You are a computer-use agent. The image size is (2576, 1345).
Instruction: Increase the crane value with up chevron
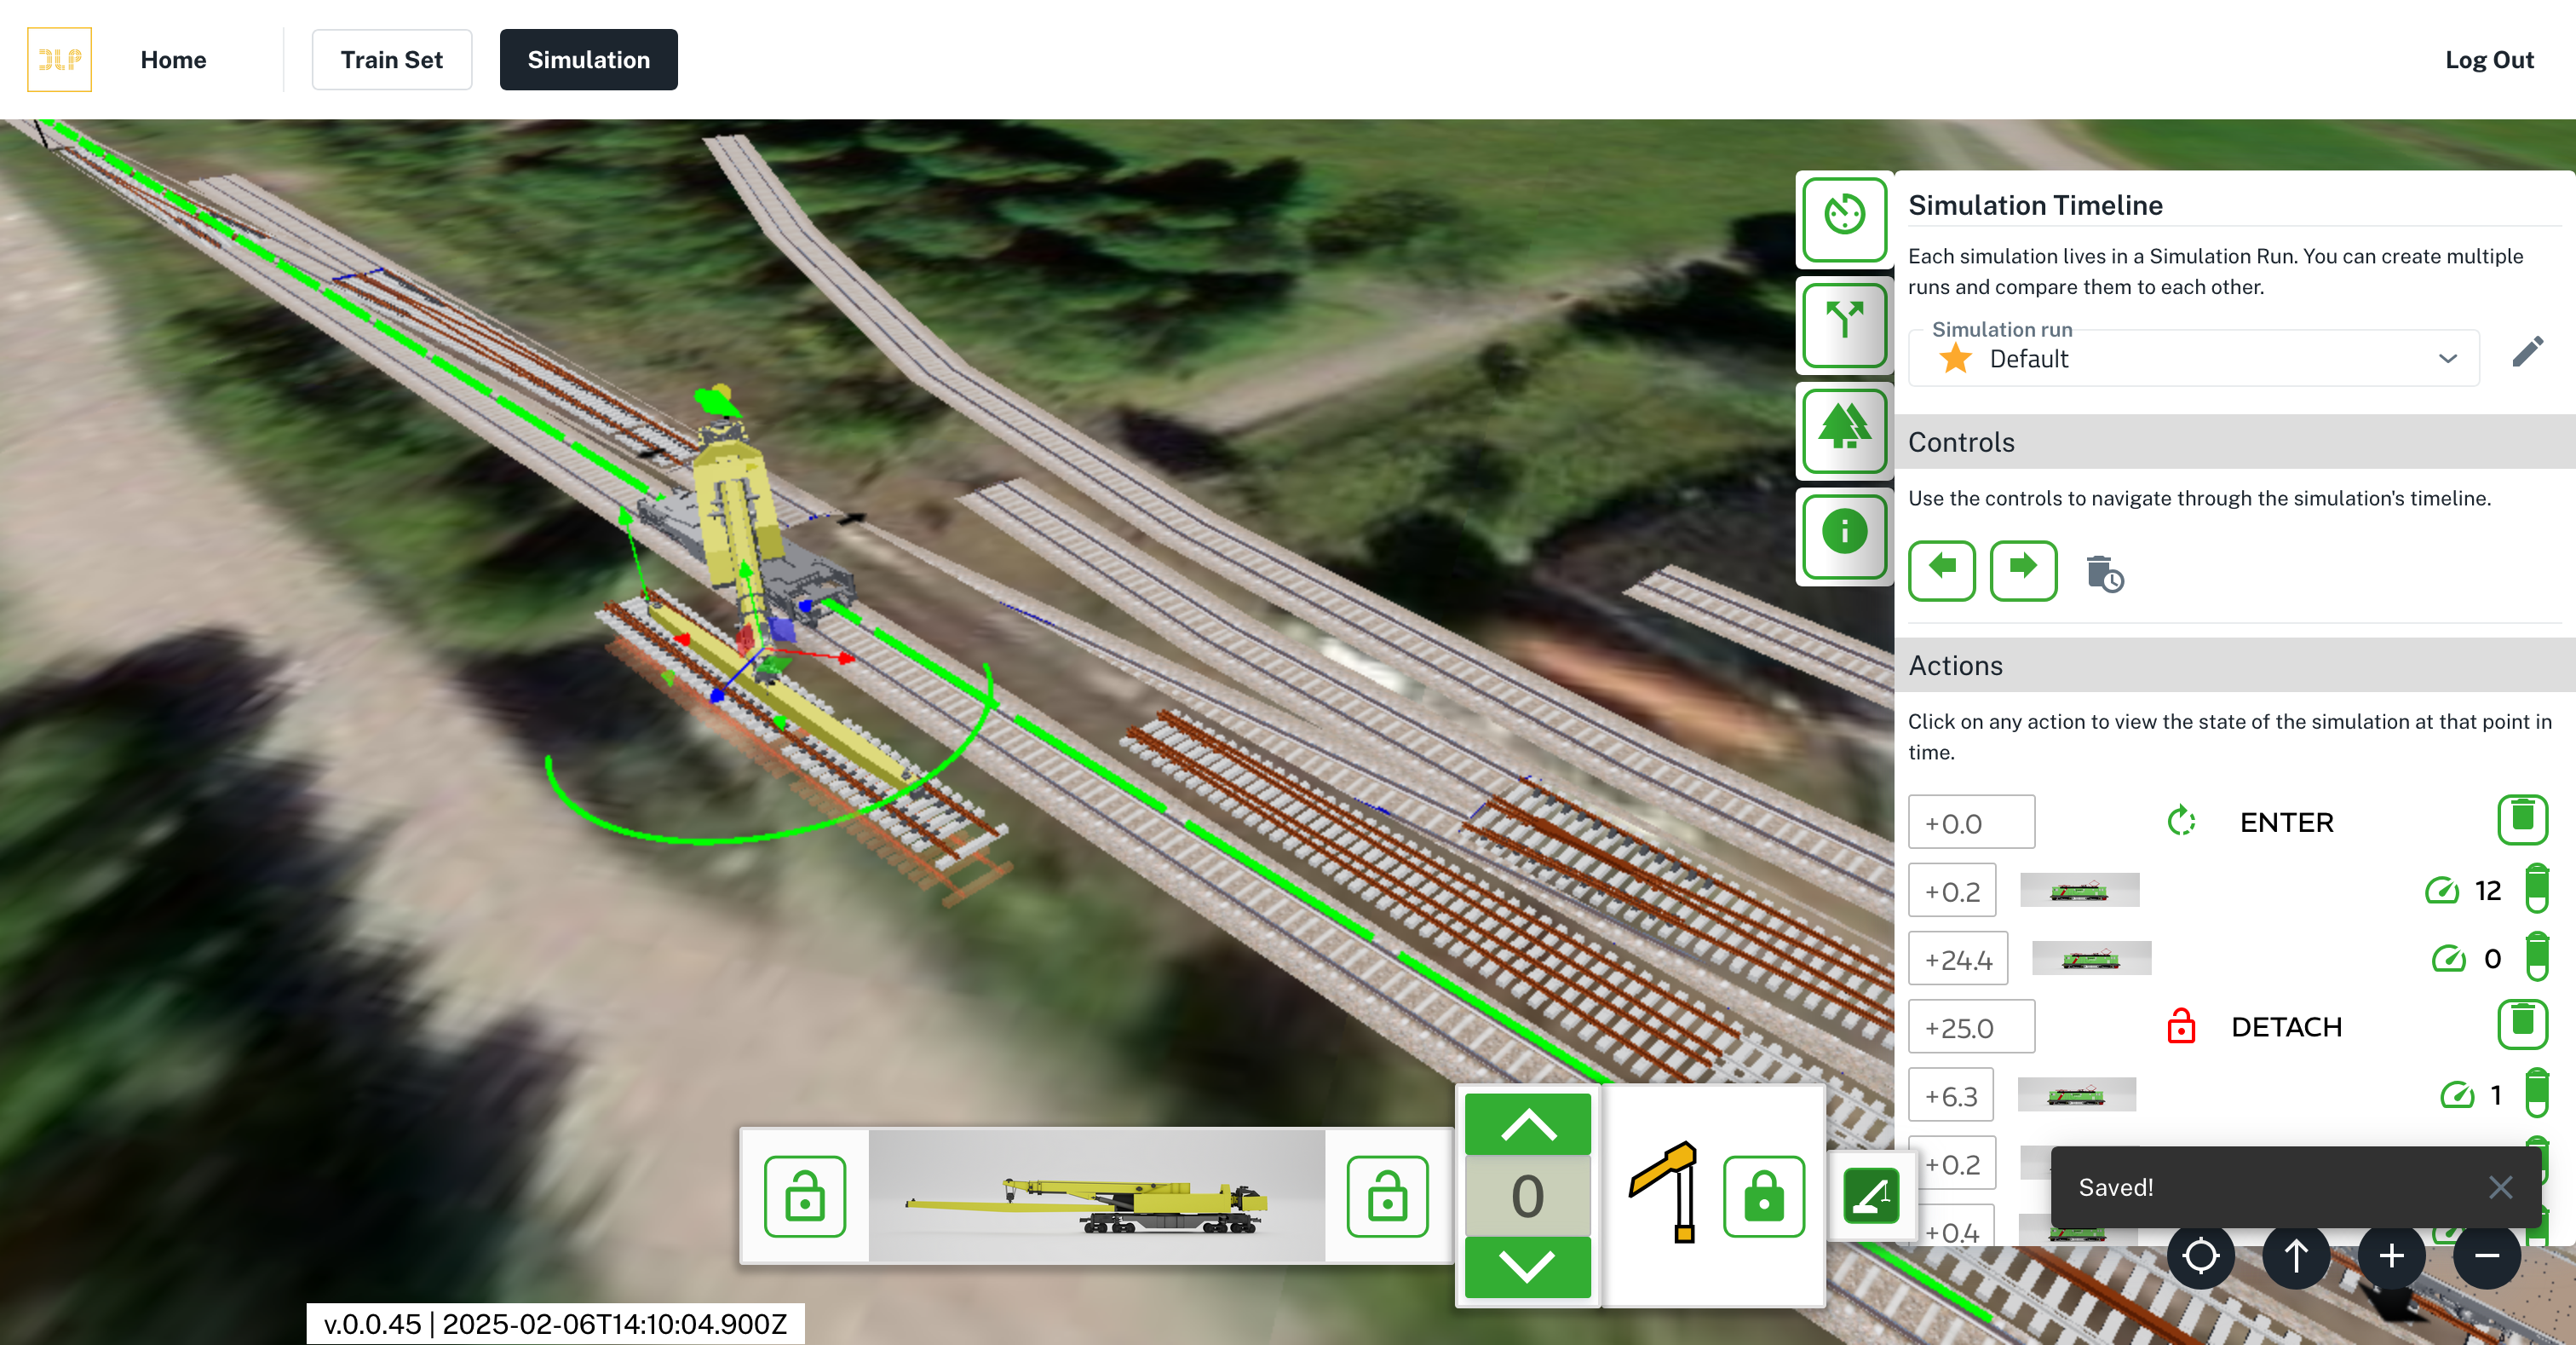click(x=1527, y=1125)
